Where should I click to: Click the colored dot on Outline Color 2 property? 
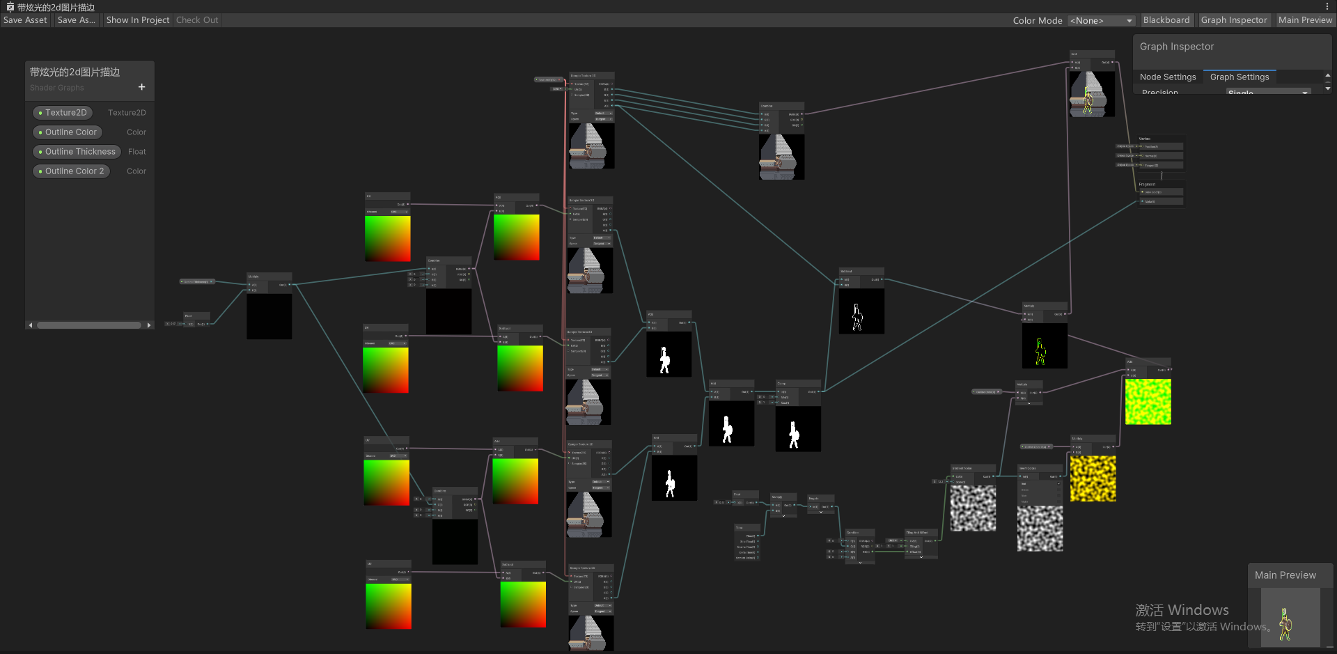pyautogui.click(x=40, y=171)
